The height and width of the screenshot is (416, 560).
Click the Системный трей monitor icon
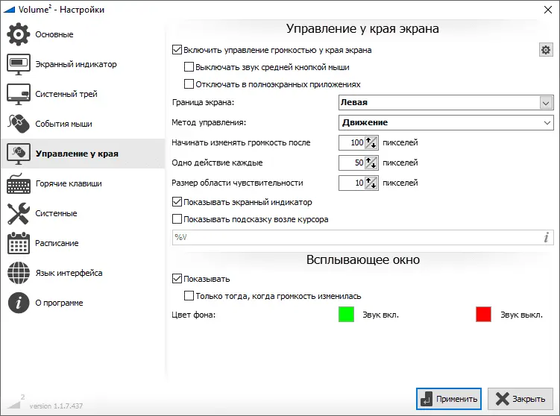click(19, 94)
